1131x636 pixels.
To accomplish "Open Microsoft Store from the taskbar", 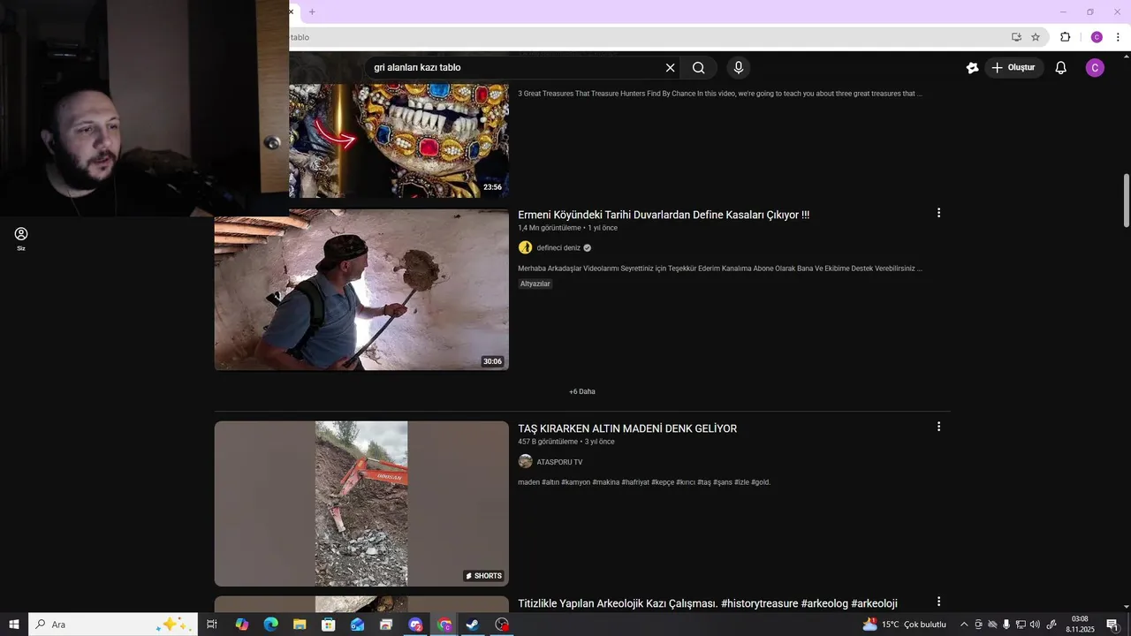I will point(329,625).
